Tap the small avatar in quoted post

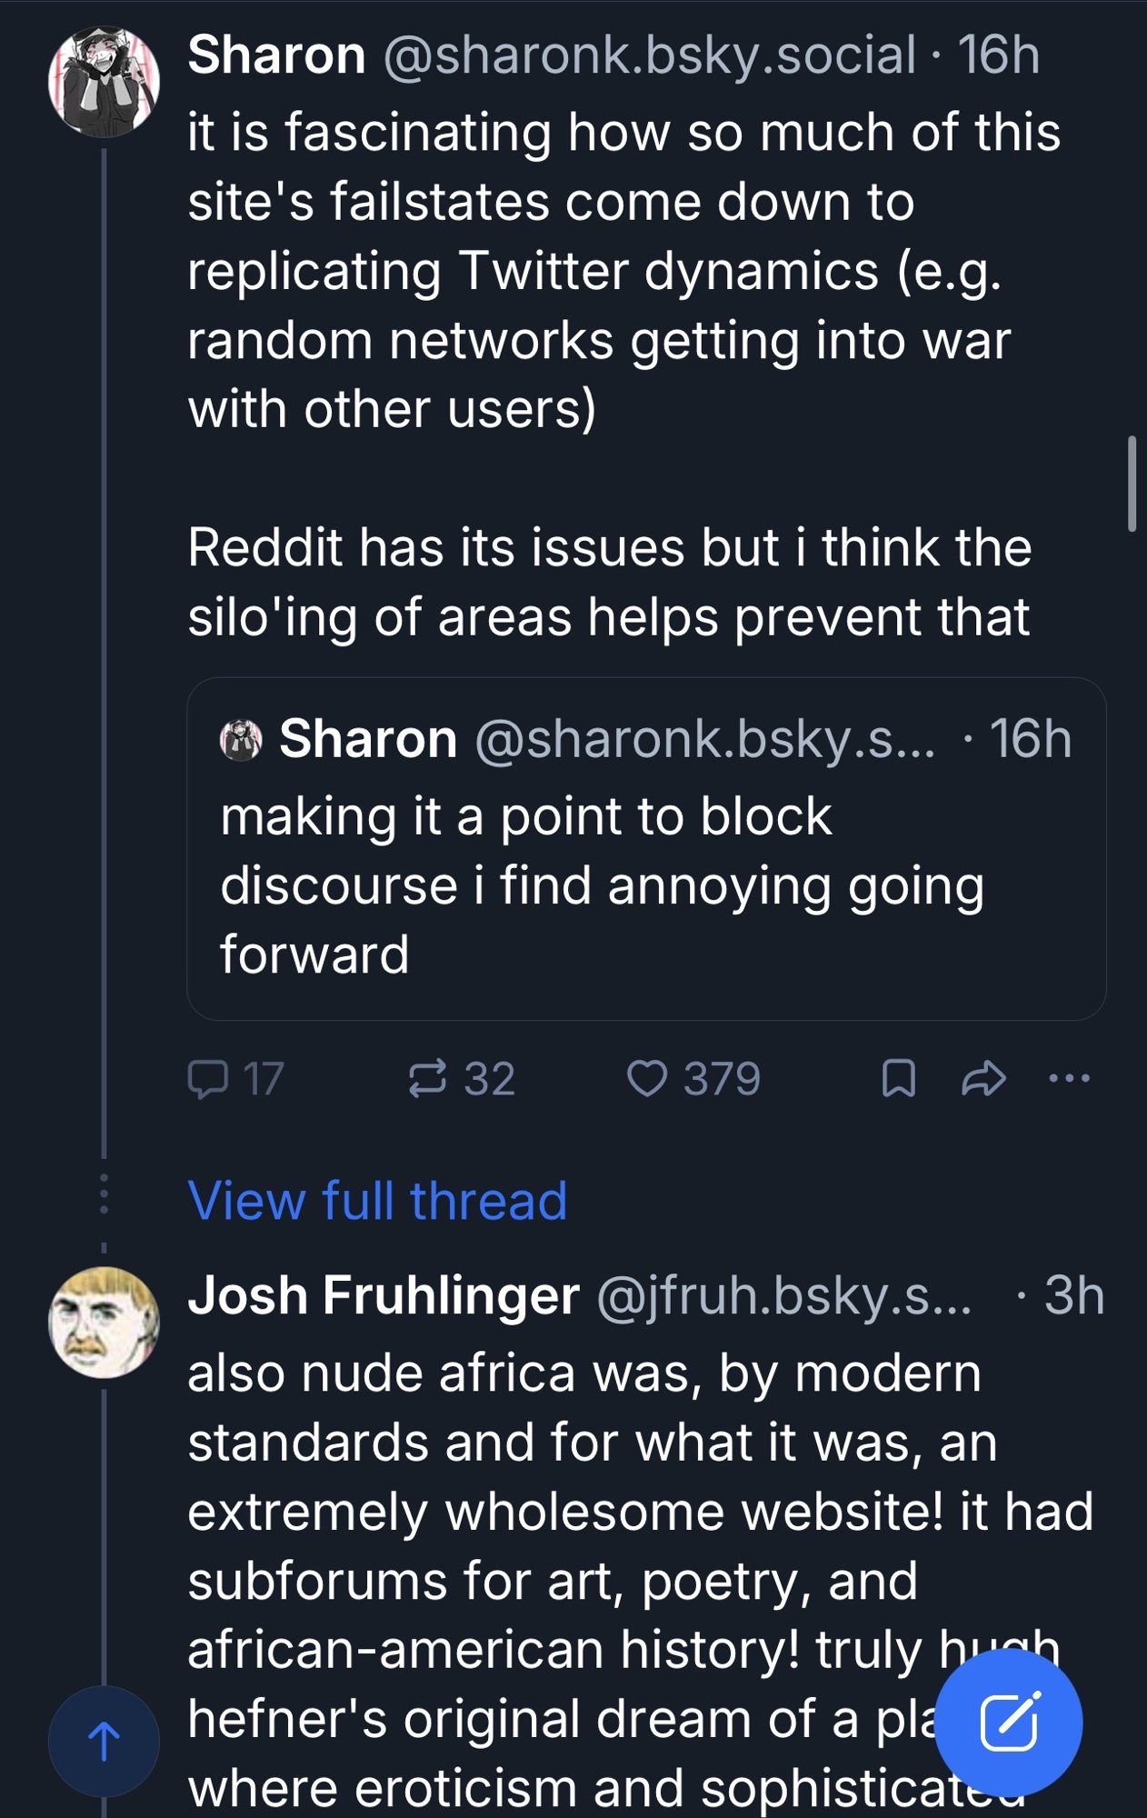click(241, 739)
